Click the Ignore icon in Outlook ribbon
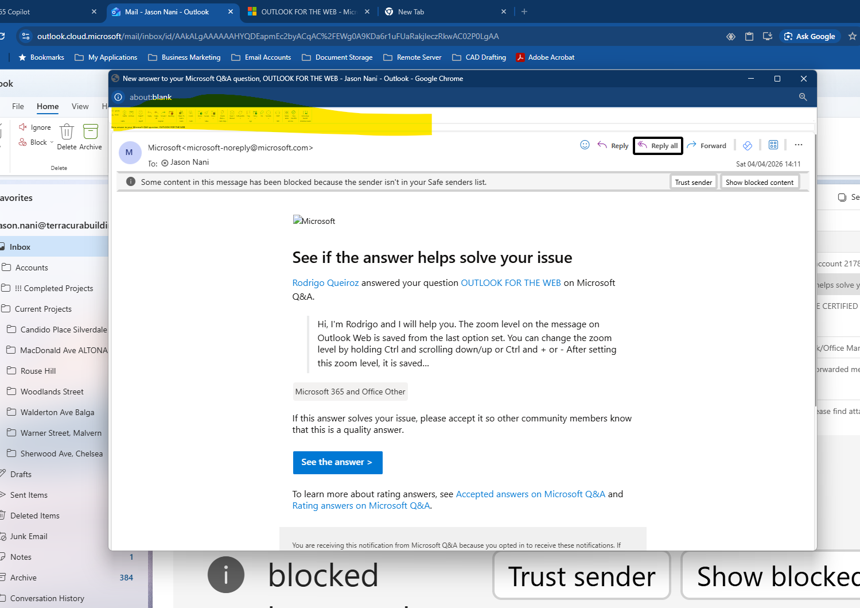The width and height of the screenshot is (860, 608). [x=23, y=127]
